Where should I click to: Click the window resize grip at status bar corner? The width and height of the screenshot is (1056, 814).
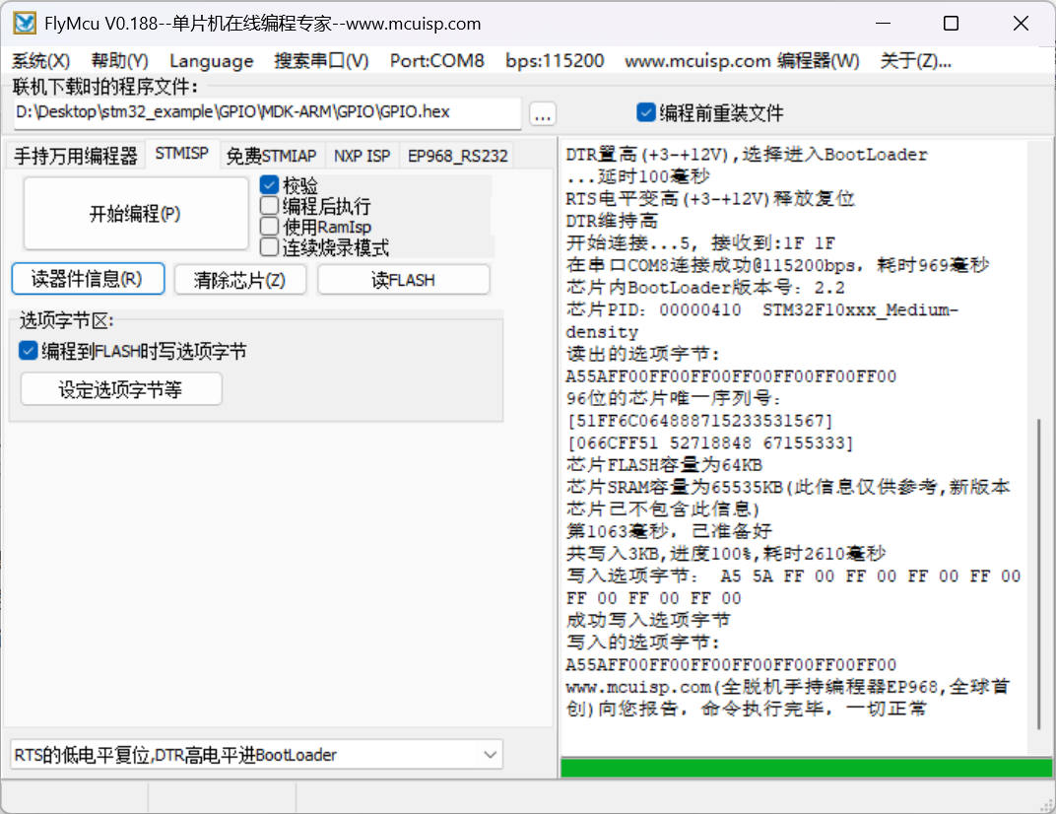point(1046,804)
